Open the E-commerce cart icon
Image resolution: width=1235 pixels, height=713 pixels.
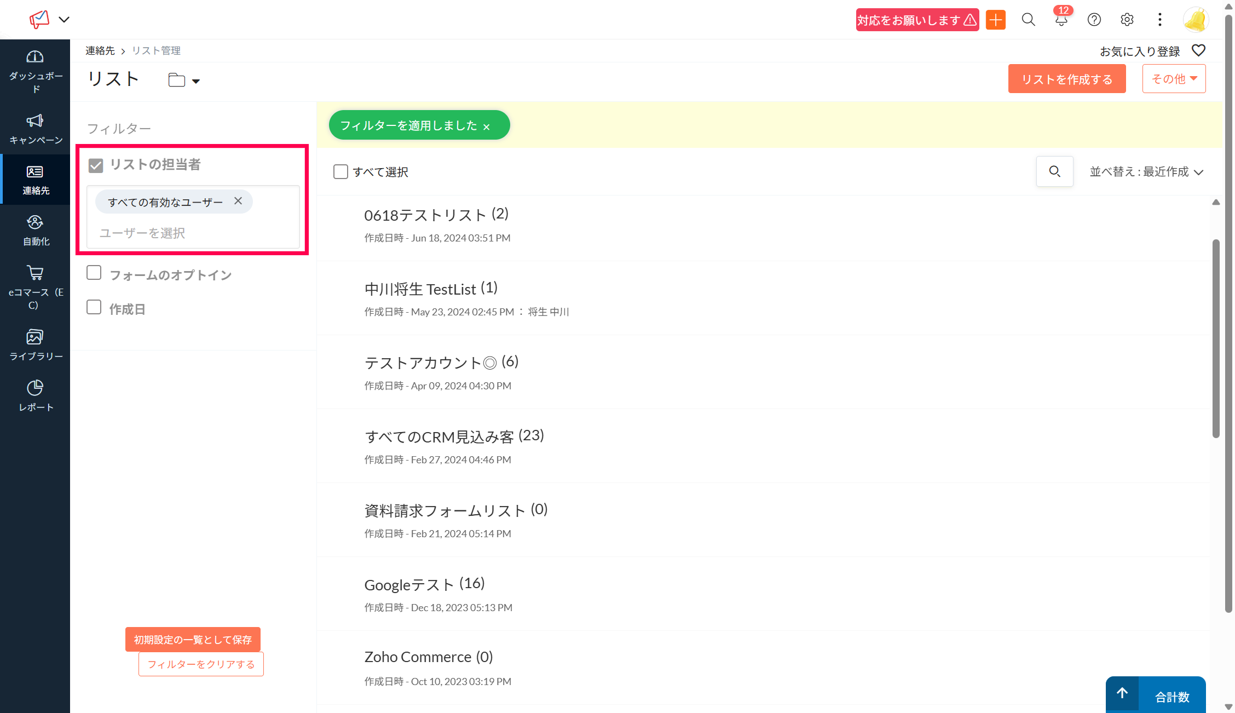(35, 273)
